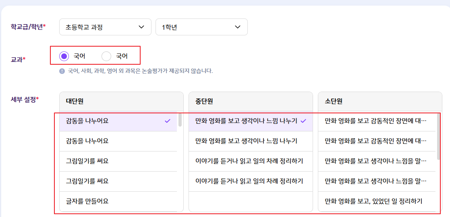Click the 대단원 list scrollbar
This screenshot has width=450, height=217.
180,120
